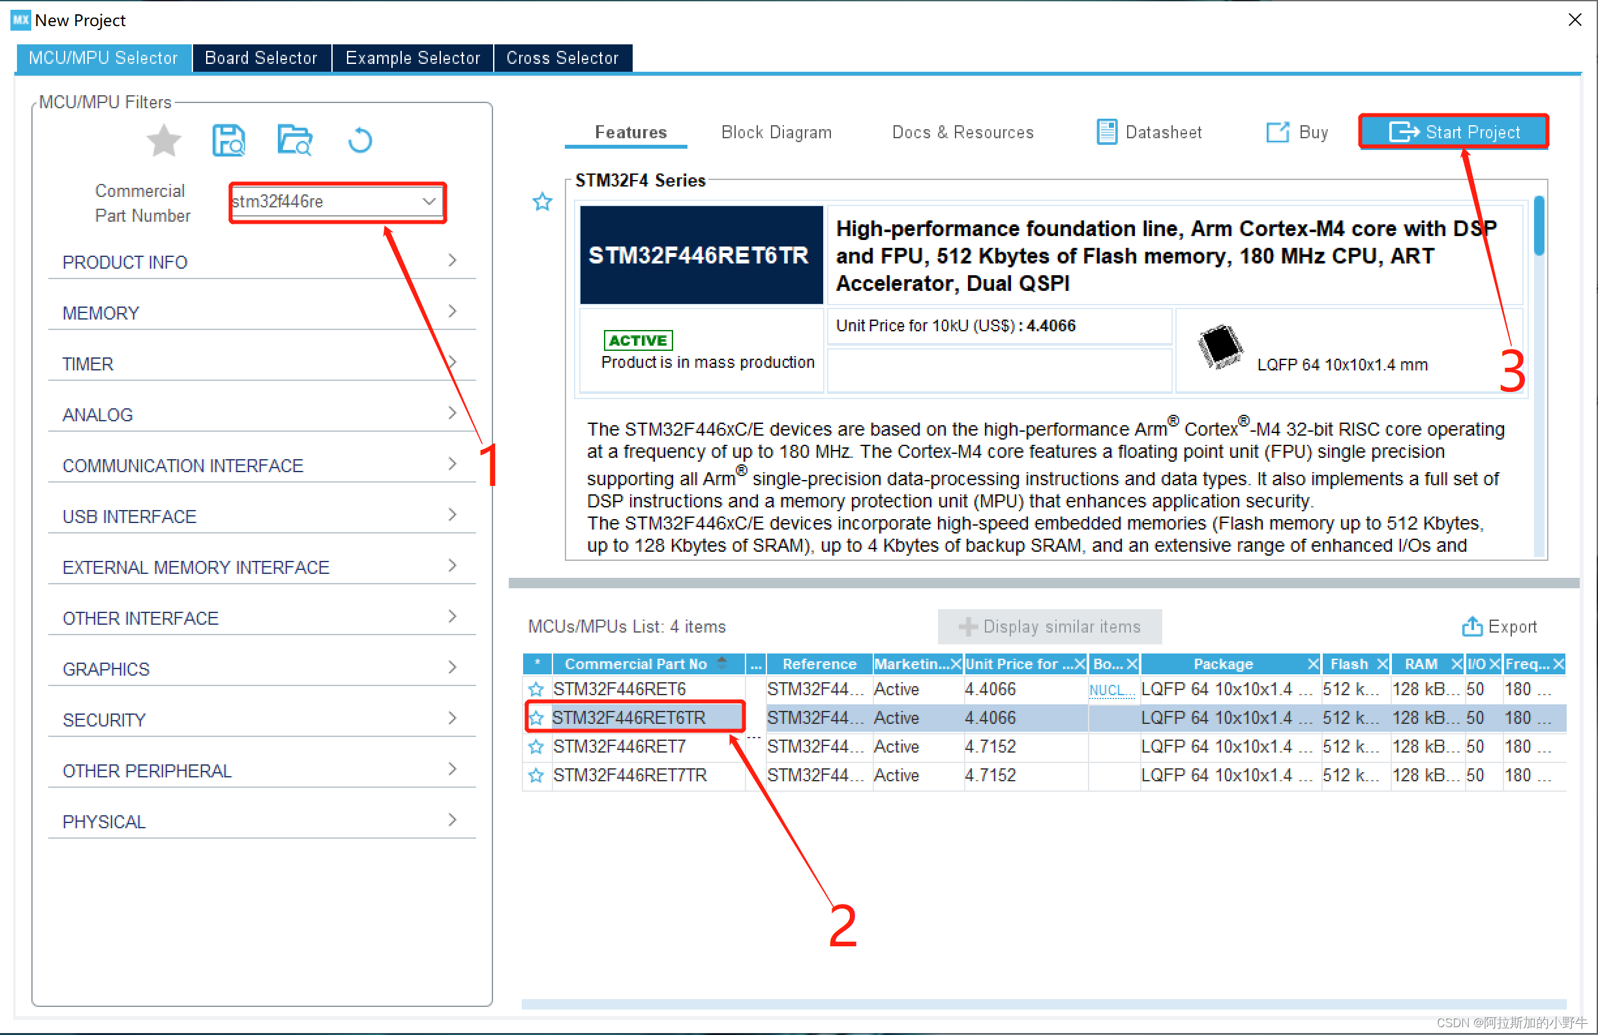This screenshot has height=1035, width=1598.
Task: Click the Buy external link icon
Action: (1277, 132)
